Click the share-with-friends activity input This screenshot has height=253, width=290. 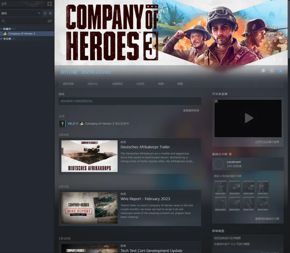click(130, 101)
